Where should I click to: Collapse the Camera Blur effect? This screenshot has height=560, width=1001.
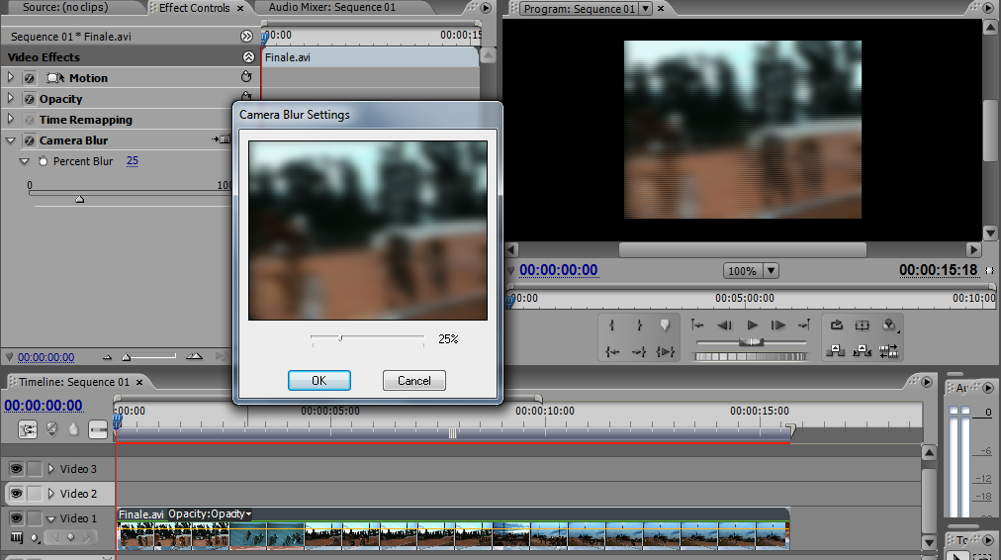(x=10, y=140)
